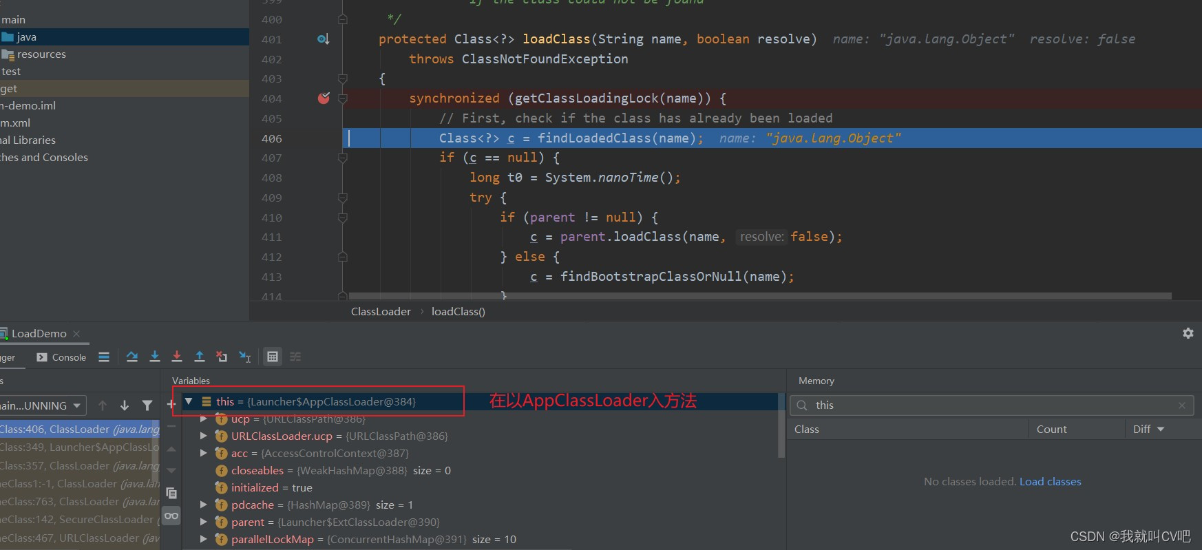Click the memory search magnifier icon
The width and height of the screenshot is (1202, 550).
click(802, 405)
